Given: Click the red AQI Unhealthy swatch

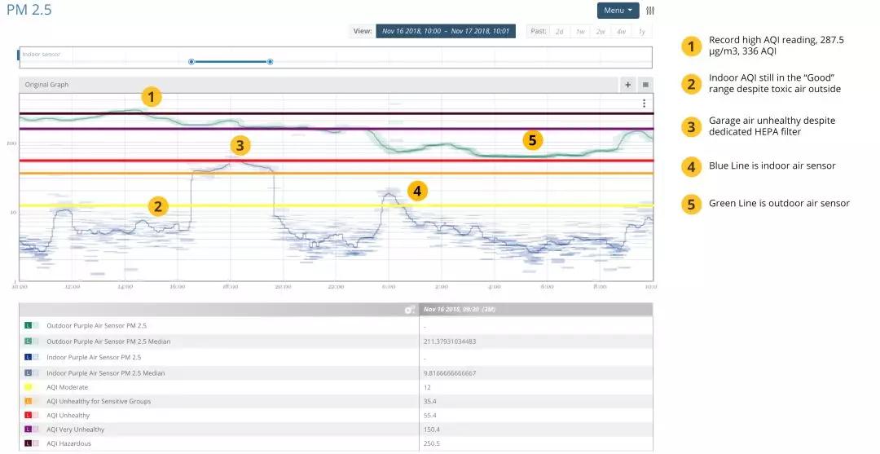Looking at the screenshot, I should [28, 415].
